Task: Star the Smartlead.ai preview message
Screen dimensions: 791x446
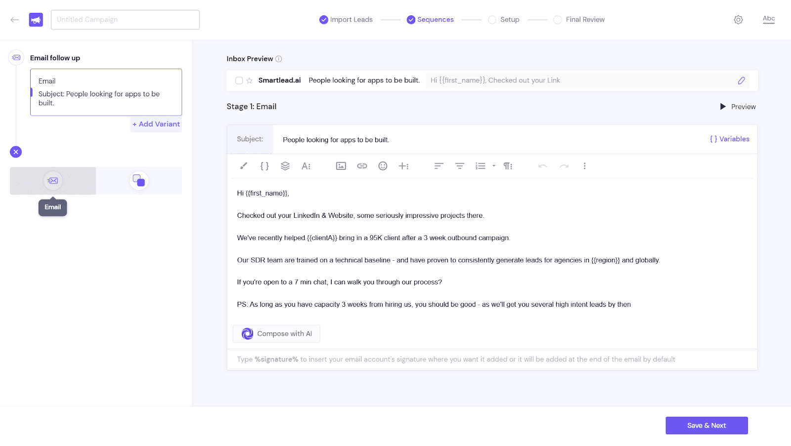Action: click(250, 81)
